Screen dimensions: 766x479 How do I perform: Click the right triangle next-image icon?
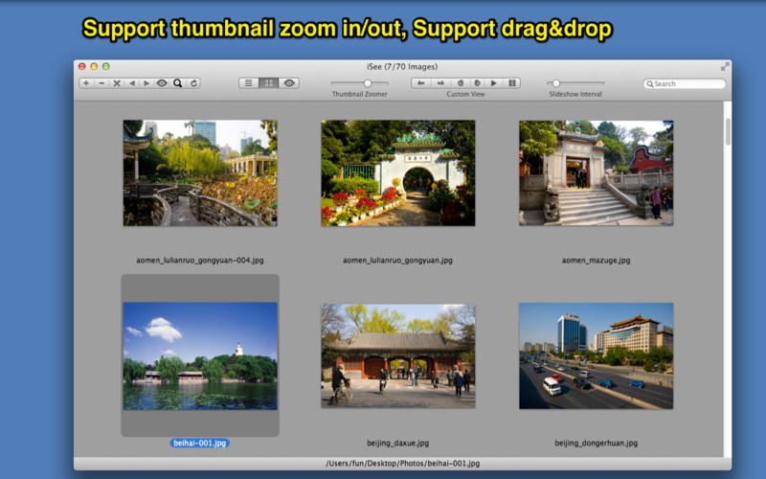[x=146, y=83]
